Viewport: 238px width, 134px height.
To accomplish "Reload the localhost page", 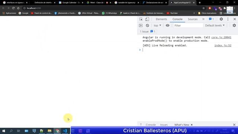I will pyautogui.click(x=13, y=8).
